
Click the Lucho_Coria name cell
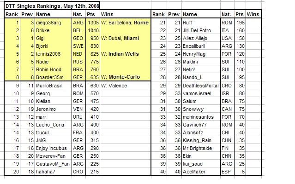pyautogui.click(x=54, y=125)
